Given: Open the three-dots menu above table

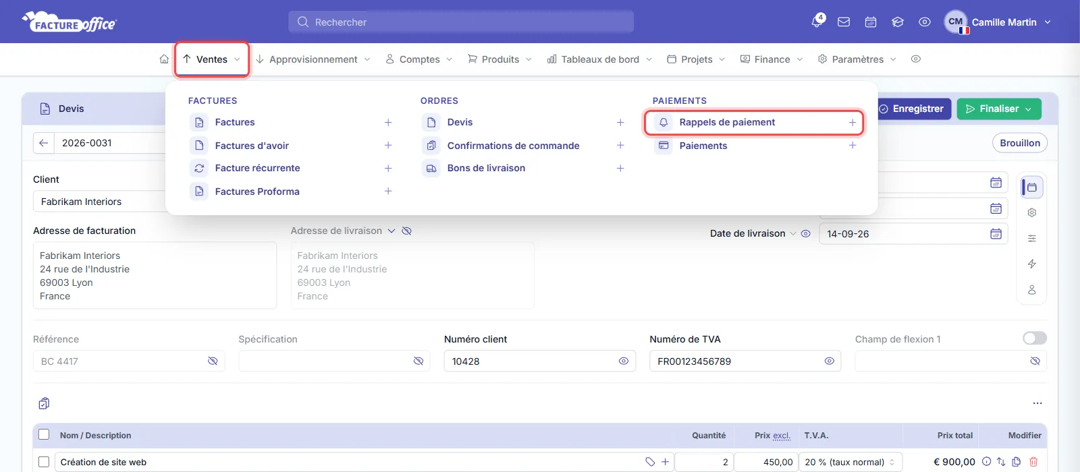Looking at the screenshot, I should click(x=1037, y=403).
